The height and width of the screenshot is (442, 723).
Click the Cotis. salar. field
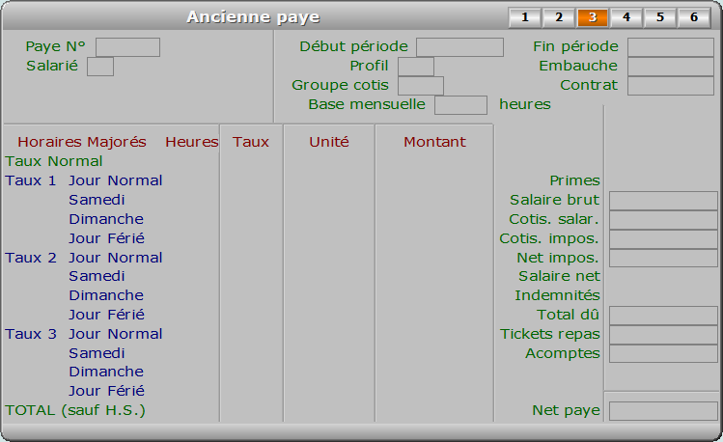click(663, 220)
